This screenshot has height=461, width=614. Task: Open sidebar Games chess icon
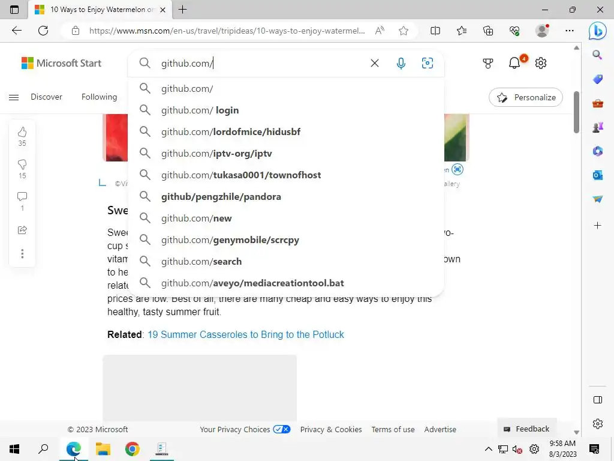[598, 127]
